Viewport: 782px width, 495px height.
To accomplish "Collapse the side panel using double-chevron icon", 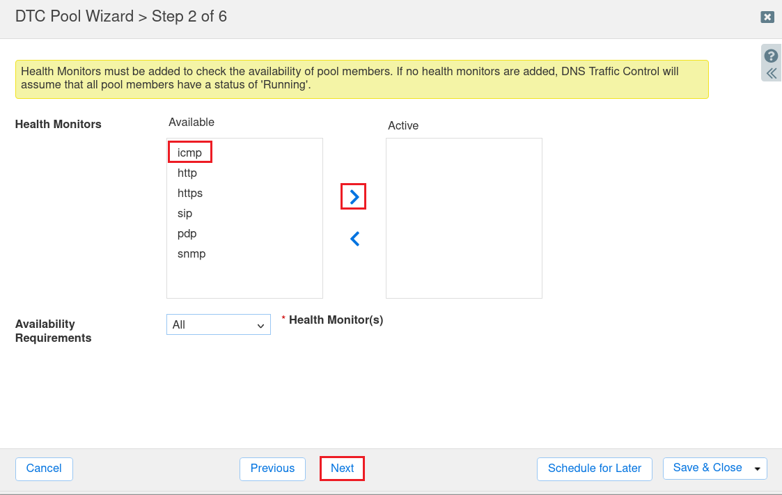I will 771,72.
